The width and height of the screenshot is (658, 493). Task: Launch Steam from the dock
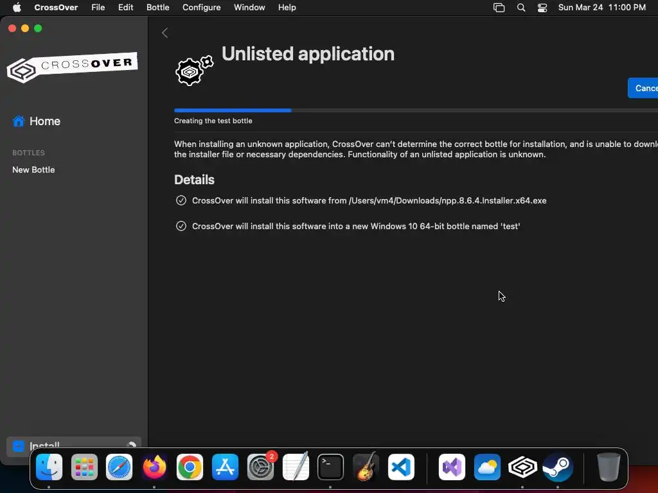tap(558, 467)
